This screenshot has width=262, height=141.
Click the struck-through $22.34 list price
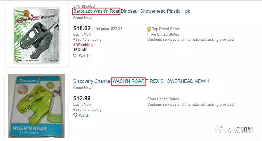click(x=116, y=29)
